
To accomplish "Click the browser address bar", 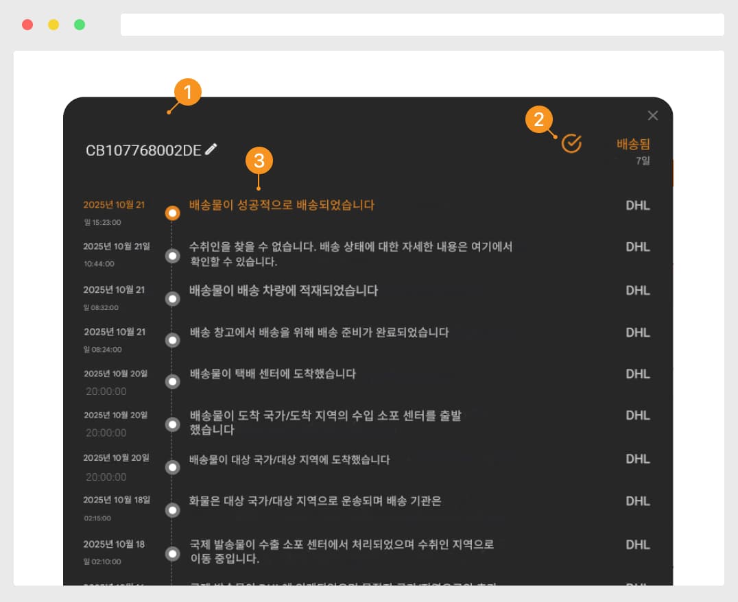I will [422, 24].
